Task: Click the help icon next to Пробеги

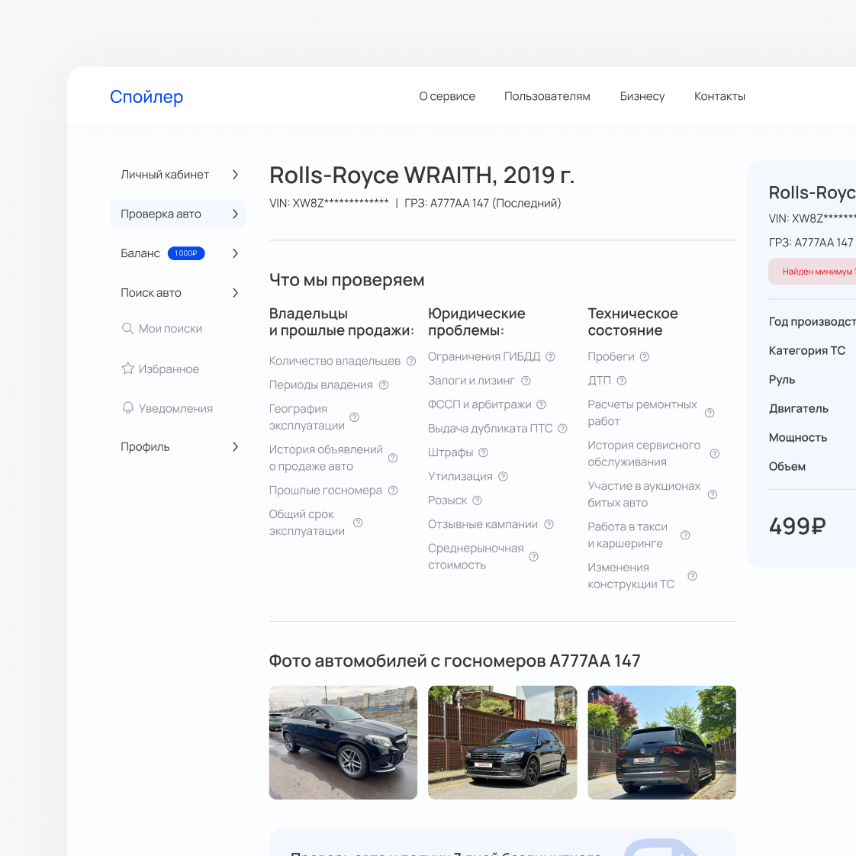Action: 645,356
